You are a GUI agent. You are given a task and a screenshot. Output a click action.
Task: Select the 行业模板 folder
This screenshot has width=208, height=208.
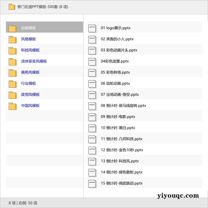28,84
